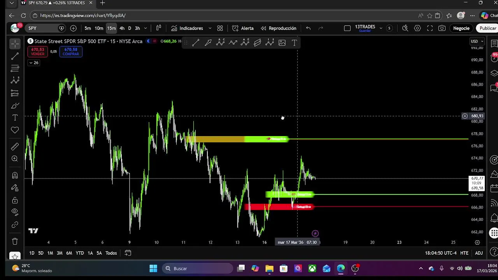Image resolution: width=498 pixels, height=280 pixels.
Task: Toggle ADJ adjusted data
Action: pyautogui.click(x=479, y=253)
